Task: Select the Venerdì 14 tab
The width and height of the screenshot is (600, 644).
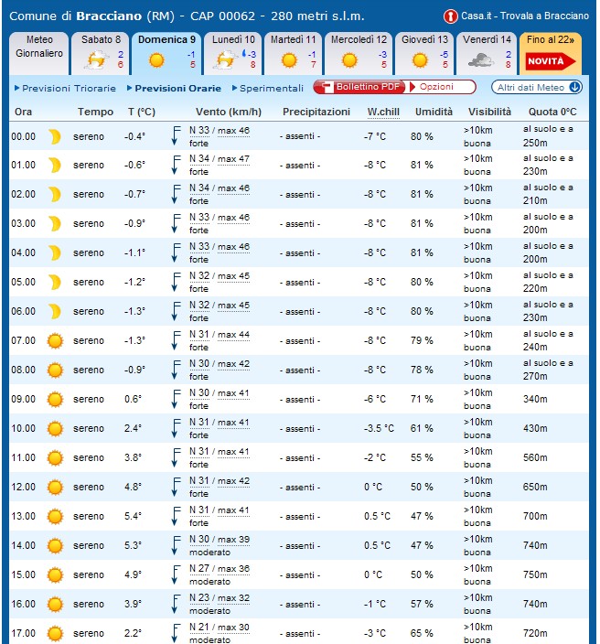Action: click(x=487, y=53)
